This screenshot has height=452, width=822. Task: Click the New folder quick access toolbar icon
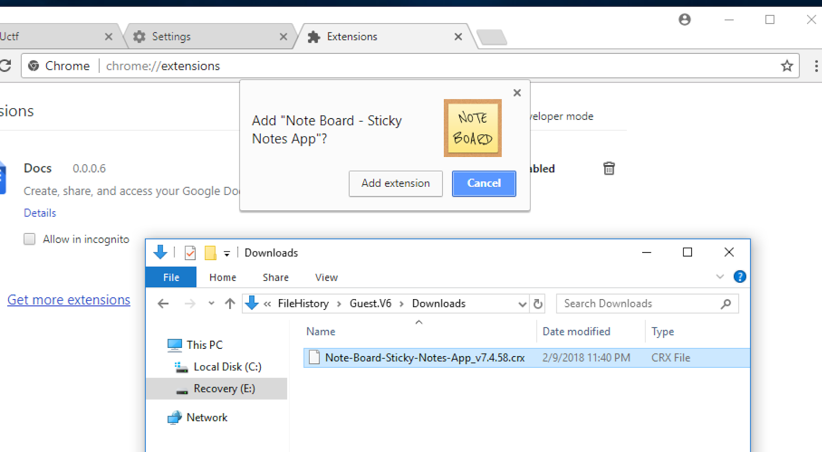click(210, 253)
